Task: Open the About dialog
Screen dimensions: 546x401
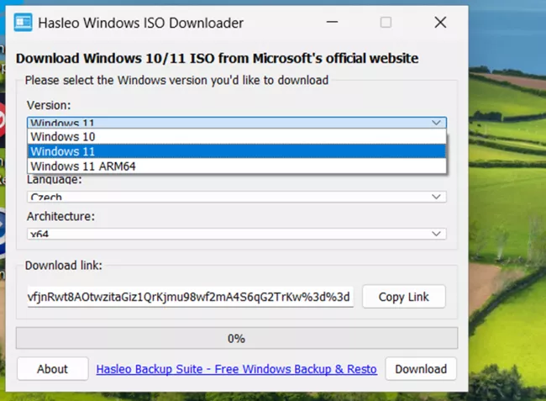Action: 53,369
